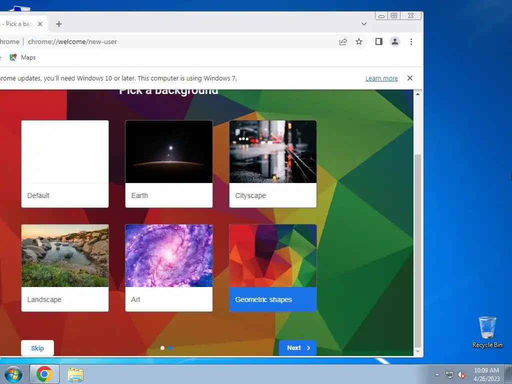Close the 'Pick a background' tab
The height and width of the screenshot is (384, 512).
[40, 24]
